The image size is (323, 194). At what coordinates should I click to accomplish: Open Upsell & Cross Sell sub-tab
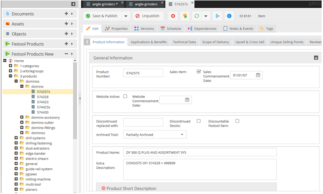[x=250, y=42]
